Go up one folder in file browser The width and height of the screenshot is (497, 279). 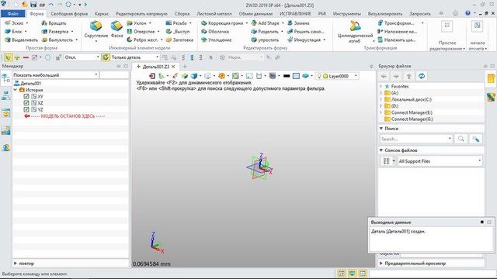point(409,76)
